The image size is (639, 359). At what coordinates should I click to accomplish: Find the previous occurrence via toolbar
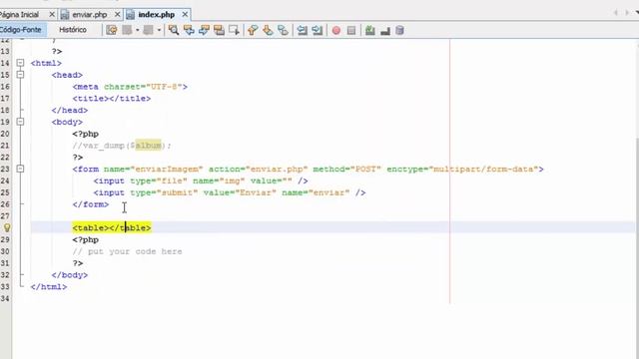pos(189,30)
